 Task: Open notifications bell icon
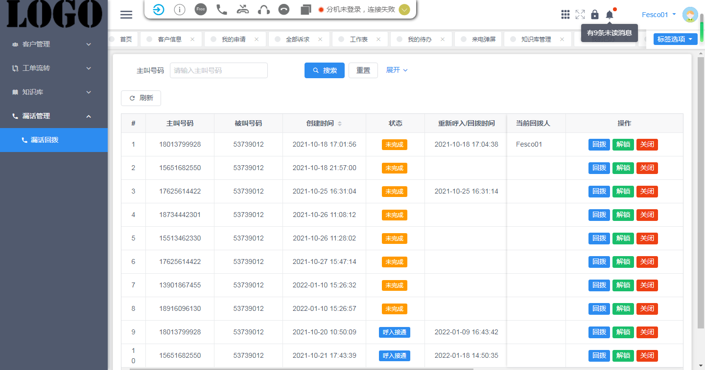[610, 15]
